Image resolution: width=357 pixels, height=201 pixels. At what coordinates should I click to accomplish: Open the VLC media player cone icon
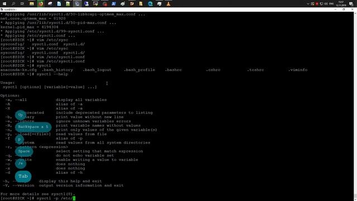click(x=168, y=4)
